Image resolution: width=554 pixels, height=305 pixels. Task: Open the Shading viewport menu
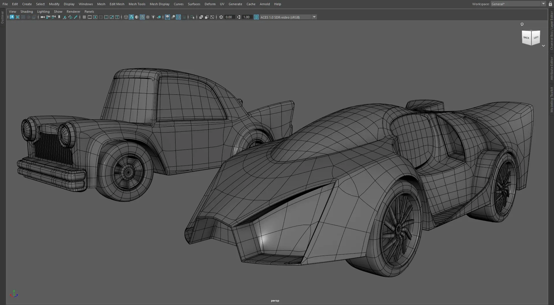[27, 12]
